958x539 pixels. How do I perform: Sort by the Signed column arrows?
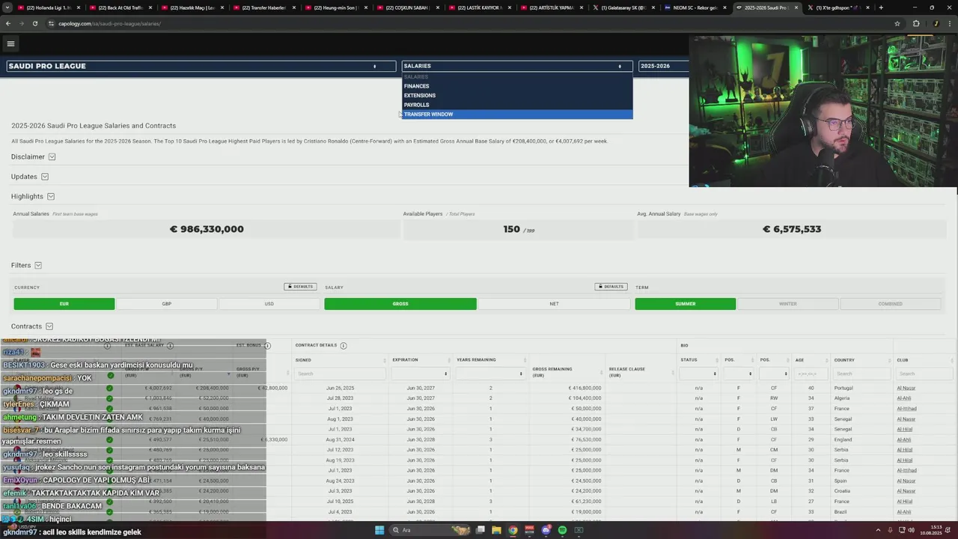pyautogui.click(x=385, y=360)
